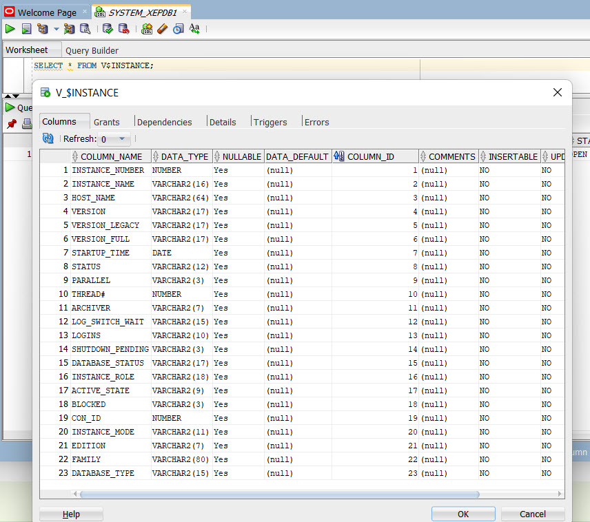
Task: Open the Grants tab in V_$INSTANCE dialog
Action: click(x=106, y=122)
